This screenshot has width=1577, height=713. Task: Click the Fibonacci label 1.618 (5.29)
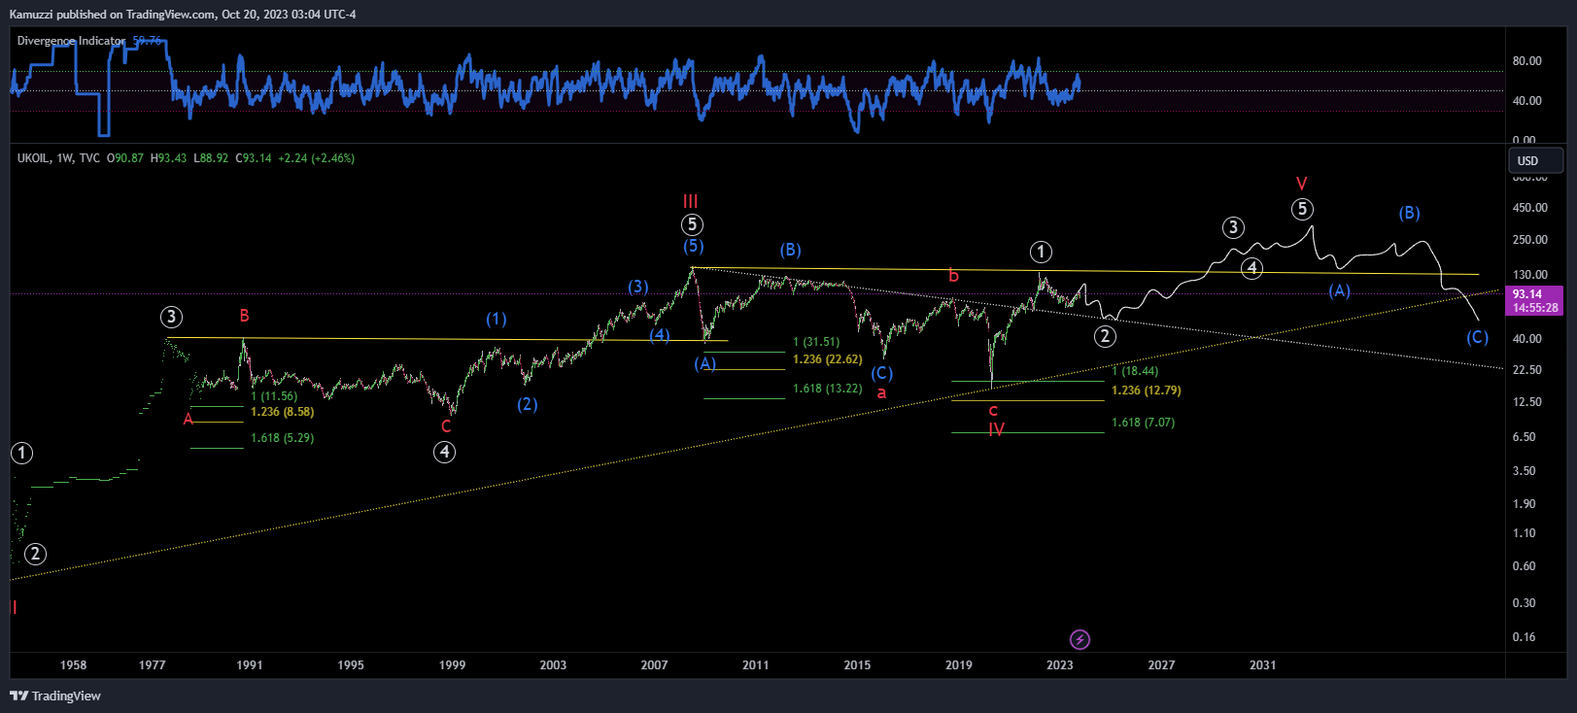click(282, 438)
